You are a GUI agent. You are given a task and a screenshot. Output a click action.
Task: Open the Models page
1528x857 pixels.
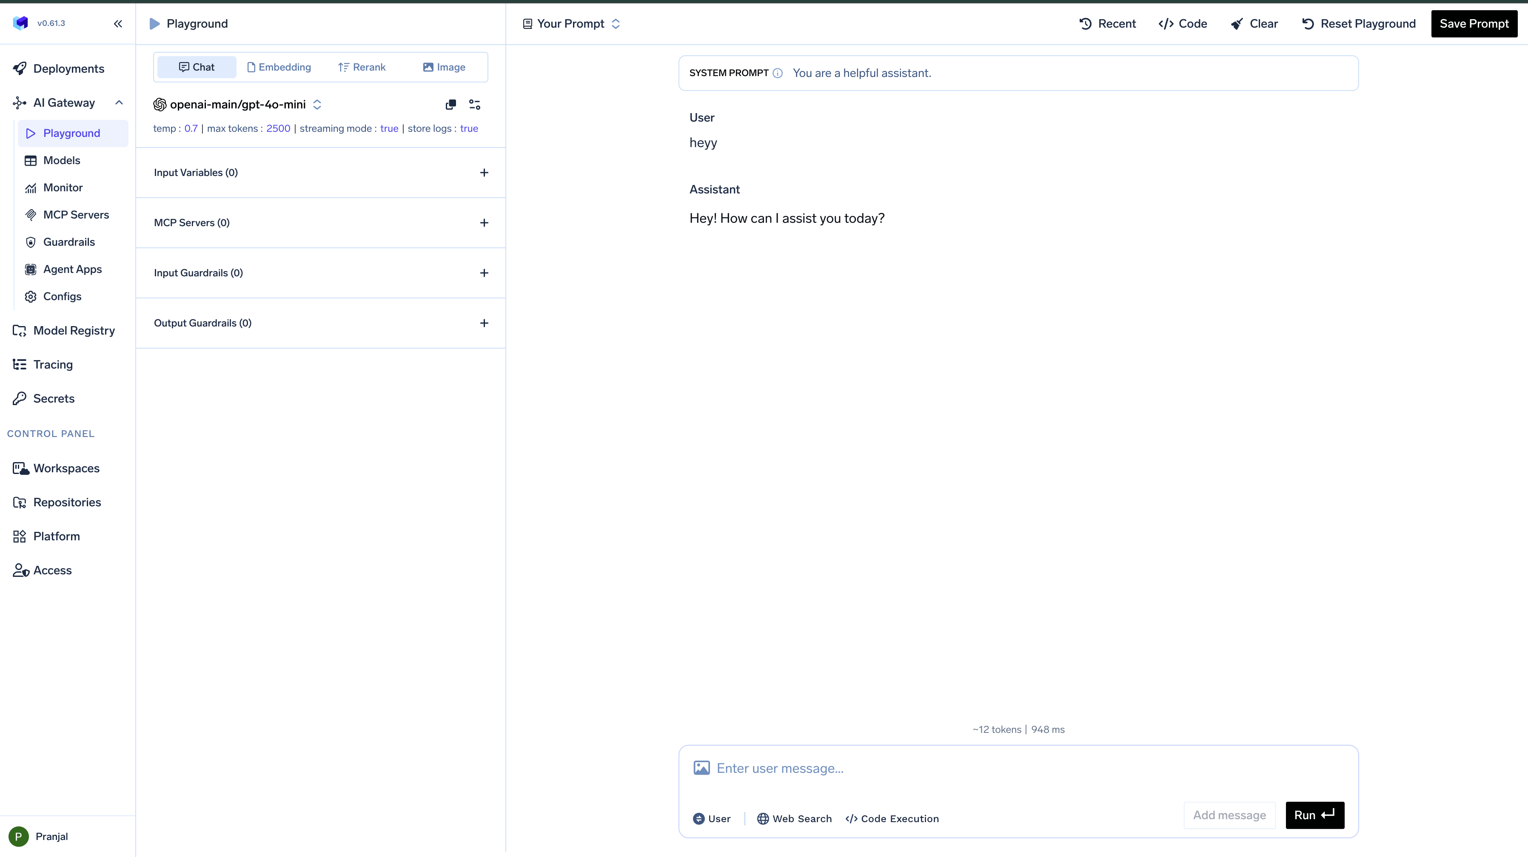click(61, 161)
